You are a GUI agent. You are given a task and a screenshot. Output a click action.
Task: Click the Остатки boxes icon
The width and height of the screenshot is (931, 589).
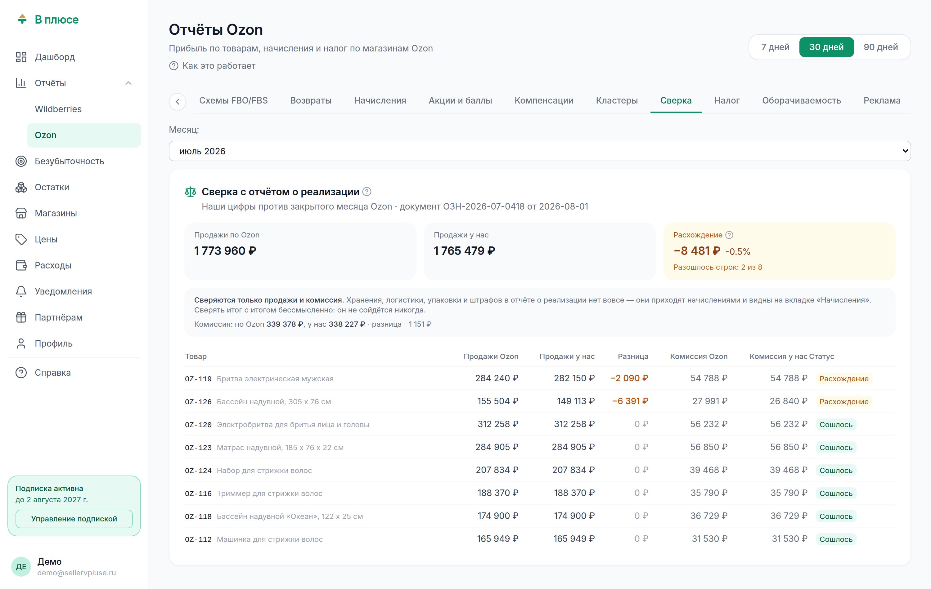click(21, 187)
